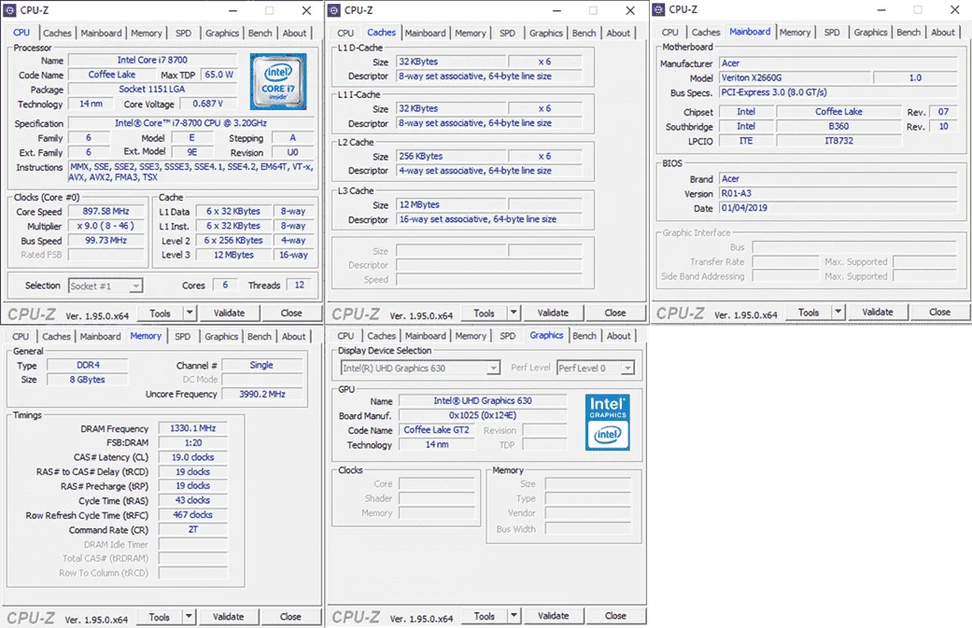Click the motherboard model Veriton X2660G
The image size is (972, 628).
point(794,77)
